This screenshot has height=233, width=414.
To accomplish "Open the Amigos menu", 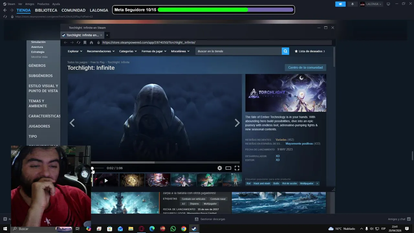I will point(30,4).
